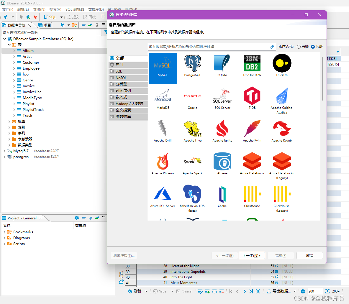Pick the SQLite driver icon
The width and height of the screenshot is (349, 304).
[222, 66]
